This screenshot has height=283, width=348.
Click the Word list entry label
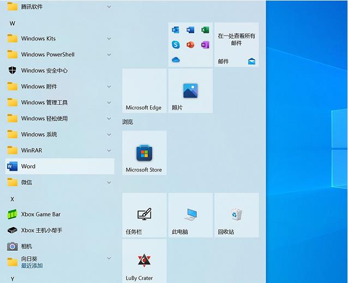pyautogui.click(x=28, y=166)
